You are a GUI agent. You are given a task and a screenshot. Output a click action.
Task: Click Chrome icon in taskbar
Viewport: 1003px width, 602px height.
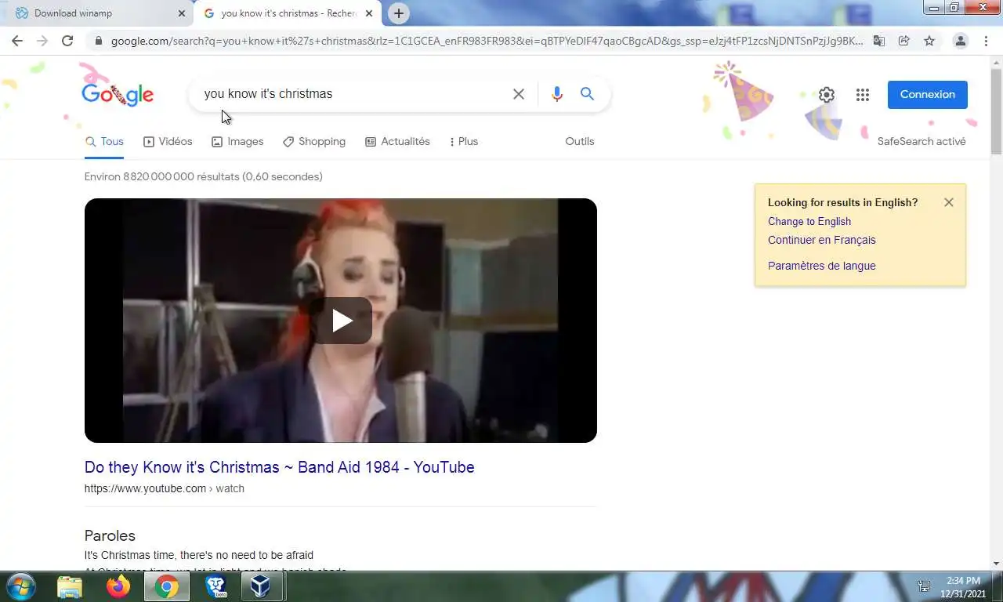click(x=166, y=586)
